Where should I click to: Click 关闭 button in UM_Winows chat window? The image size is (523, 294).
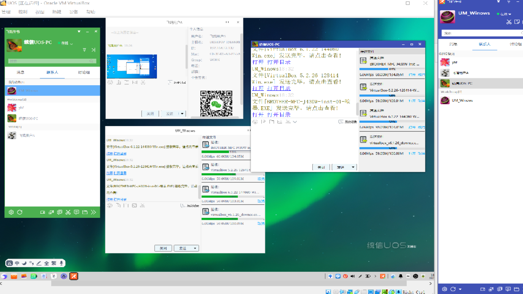163,248
